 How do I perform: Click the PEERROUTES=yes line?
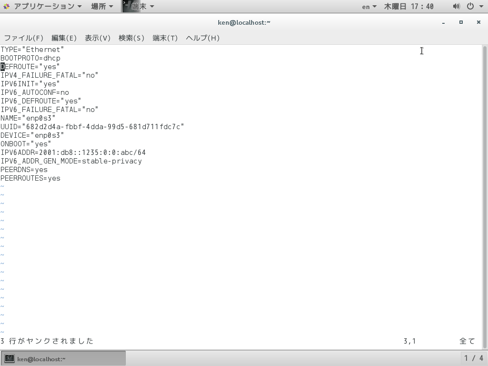(30, 178)
